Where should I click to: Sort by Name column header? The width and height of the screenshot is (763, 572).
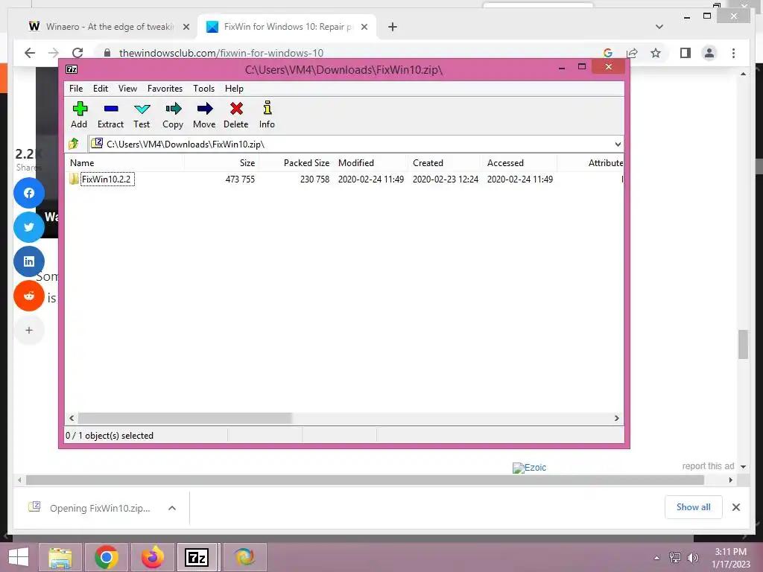[124, 163]
